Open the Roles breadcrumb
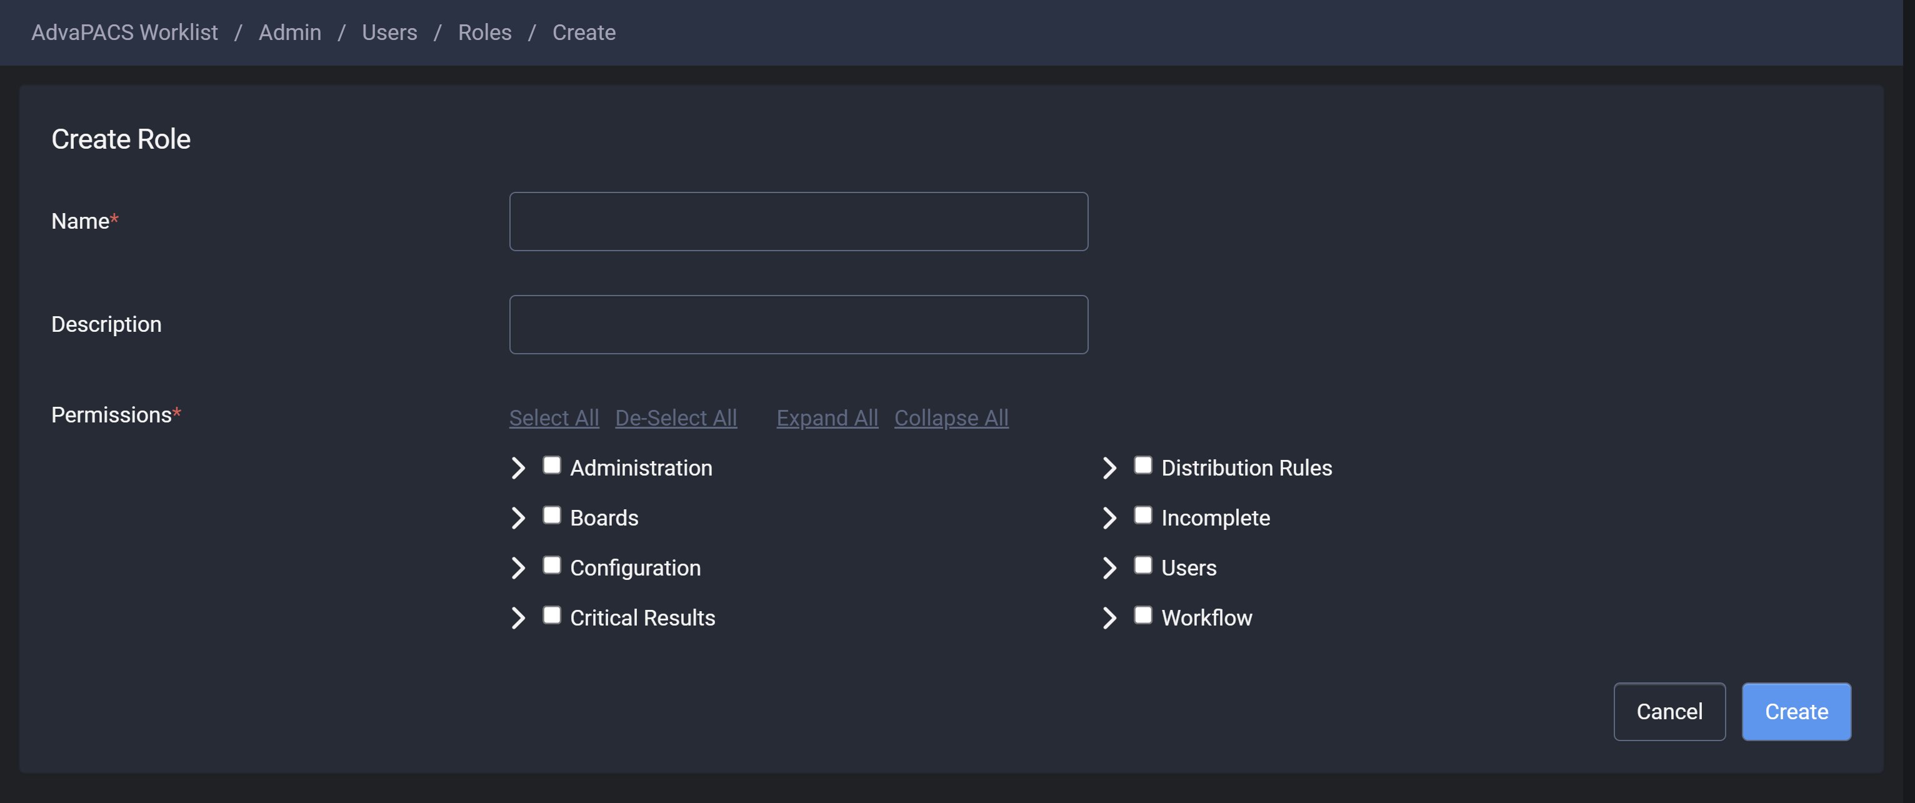This screenshot has width=1915, height=803. click(485, 32)
